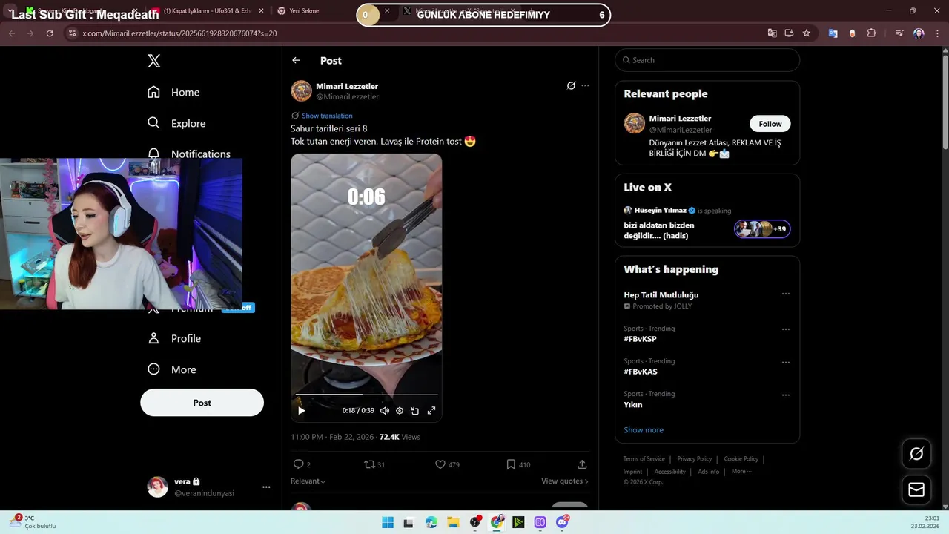
Task: Follow Mimari Lezzetler
Action: 770,124
